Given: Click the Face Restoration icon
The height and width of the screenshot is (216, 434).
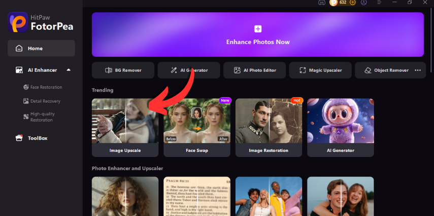Looking at the screenshot, I should pos(26,87).
